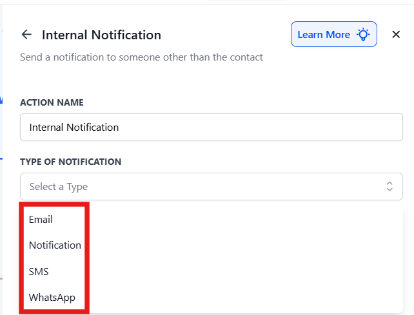Pick SMS as the notification type

[x=39, y=271]
